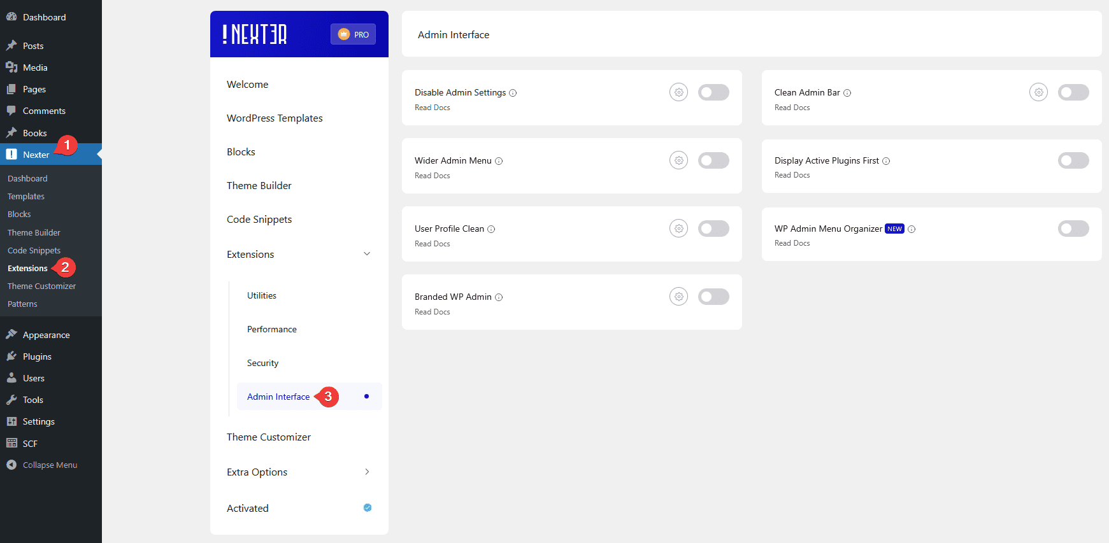Click the Plugins plug icon
Screen dimensions: 1109x543
11,356
